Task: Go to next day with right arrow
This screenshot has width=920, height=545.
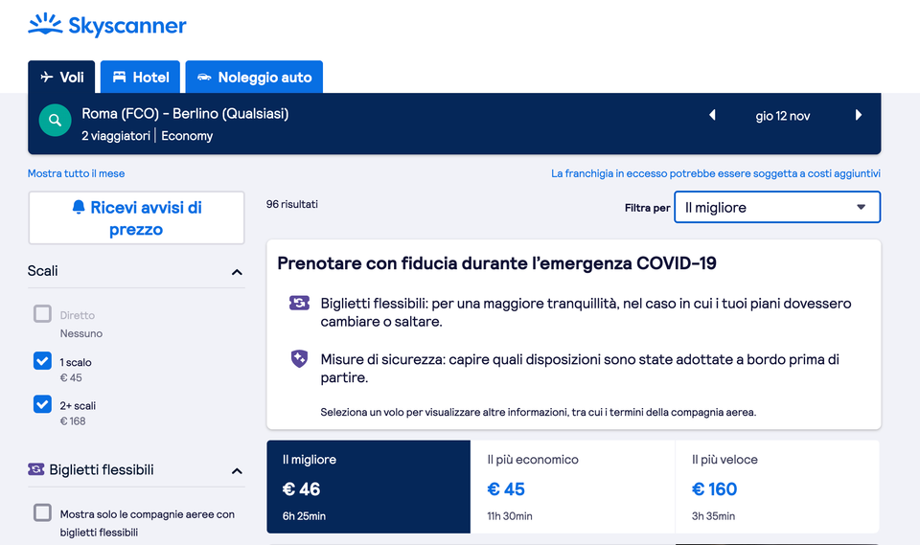Action: point(859,116)
